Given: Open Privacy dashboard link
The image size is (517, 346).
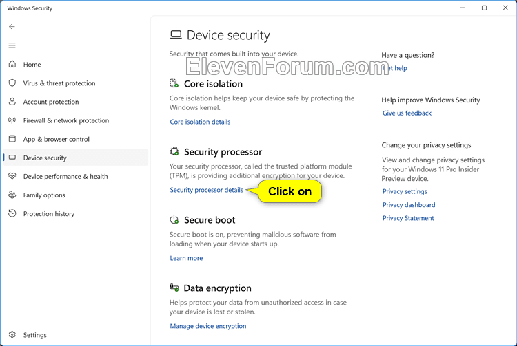Looking at the screenshot, I should click(x=409, y=205).
